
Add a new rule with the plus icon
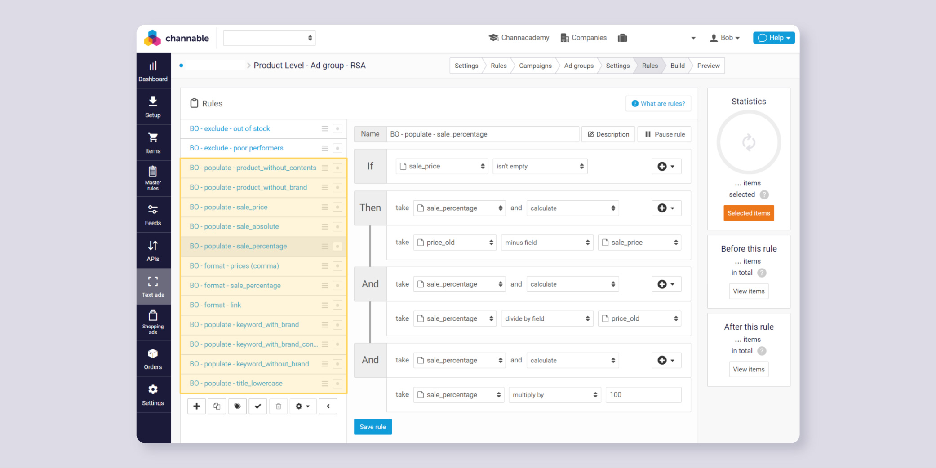(196, 406)
